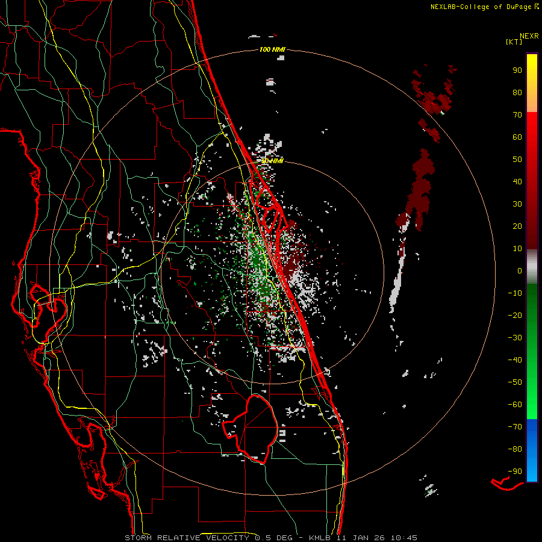The width and height of the screenshot is (542, 542).
Task: Click the -60 value on velocity scale
Action: point(515,405)
